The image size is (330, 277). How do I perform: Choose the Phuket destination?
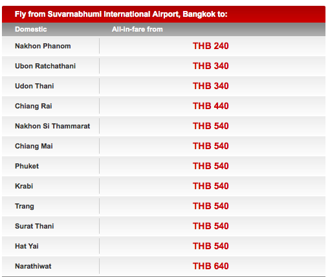click(x=27, y=166)
